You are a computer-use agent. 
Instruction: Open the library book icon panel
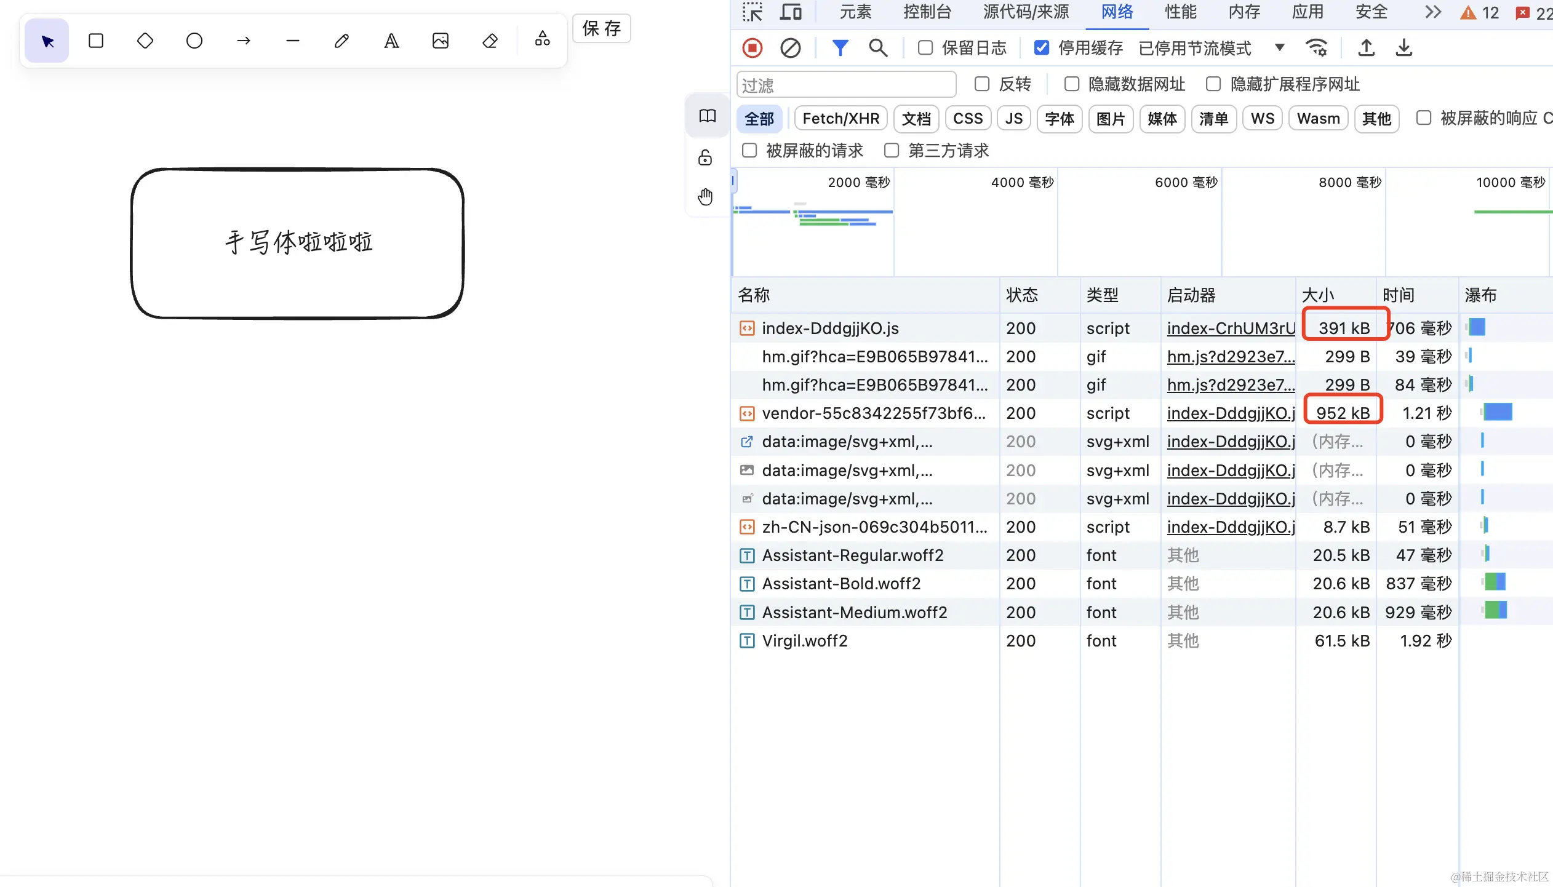pos(708,116)
